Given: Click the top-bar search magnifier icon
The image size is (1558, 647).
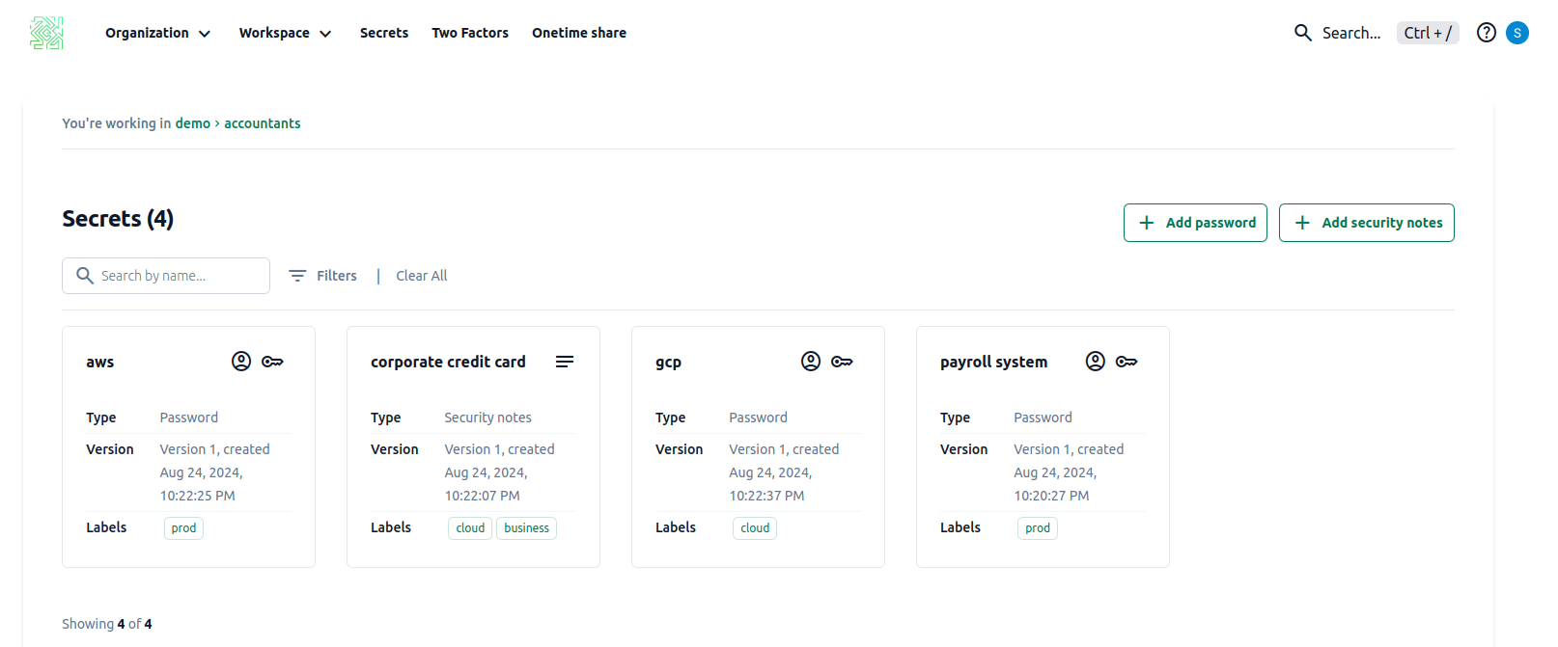Looking at the screenshot, I should pyautogui.click(x=1303, y=33).
